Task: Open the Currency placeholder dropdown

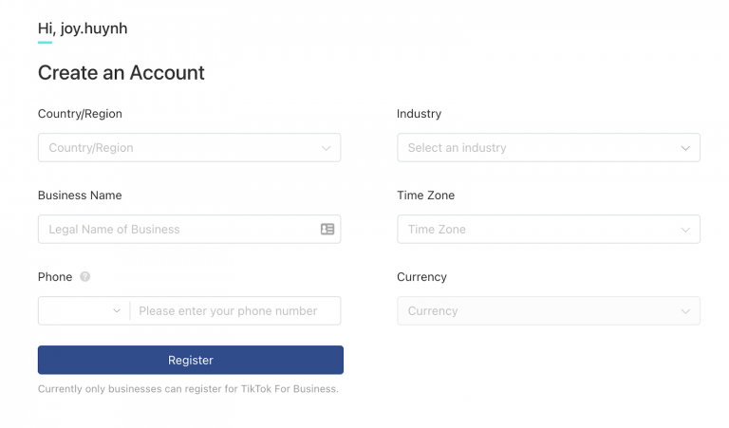Action: [541, 311]
